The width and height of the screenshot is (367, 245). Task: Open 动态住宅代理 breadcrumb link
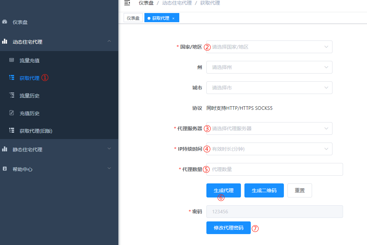(x=177, y=3)
